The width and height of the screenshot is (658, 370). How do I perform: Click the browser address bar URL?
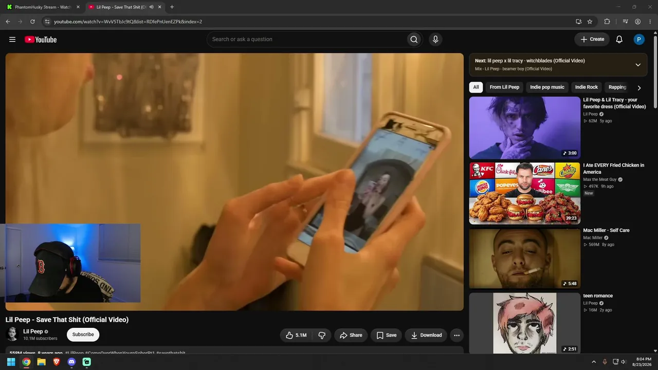pyautogui.click(x=128, y=22)
